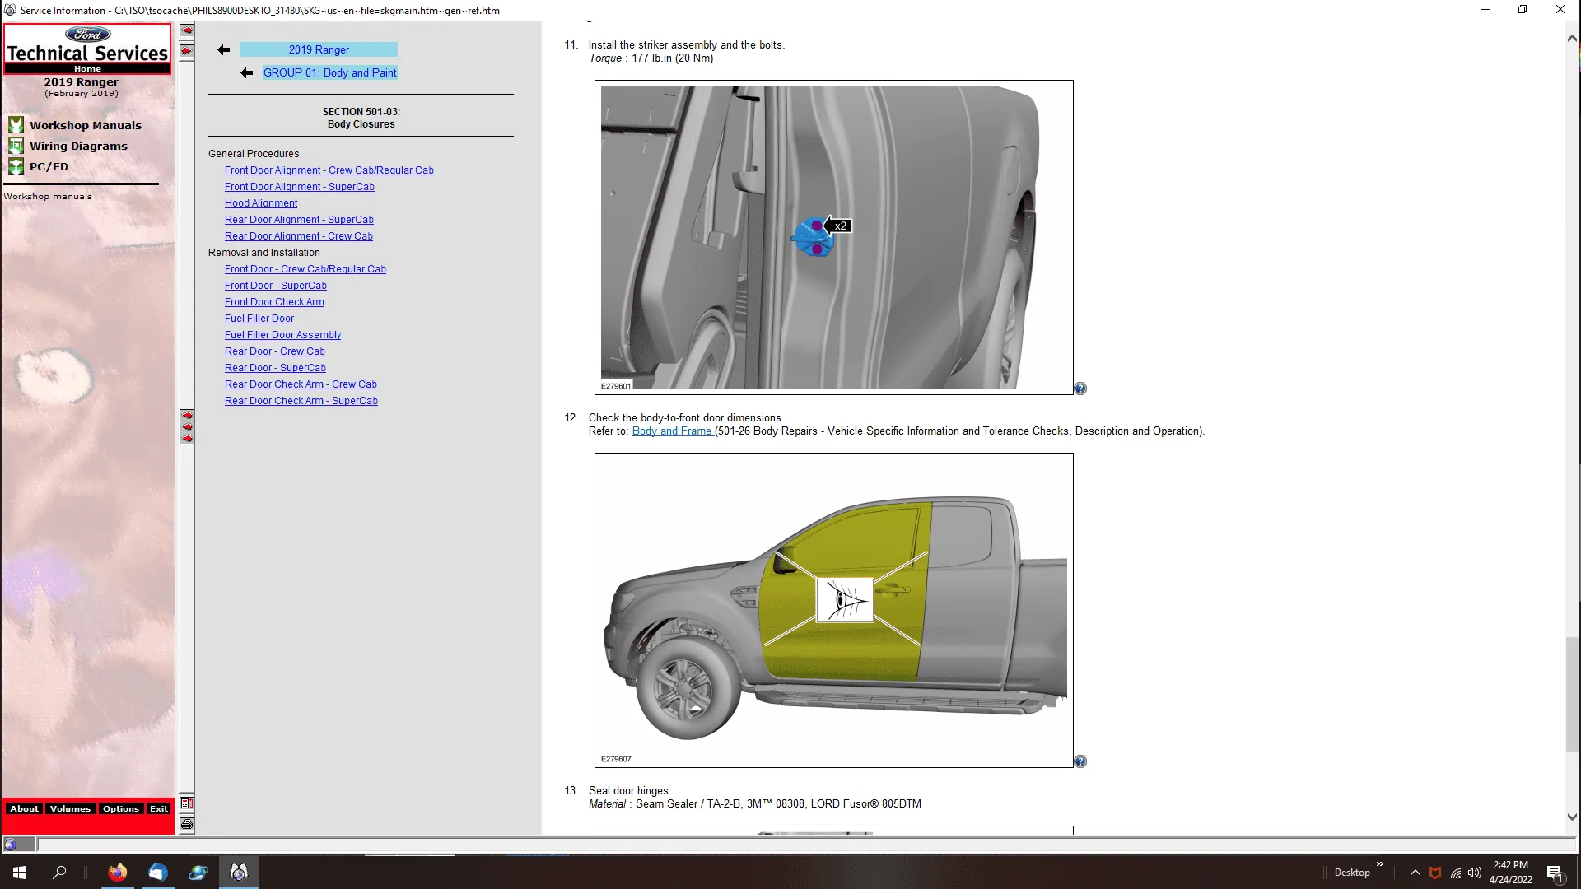The image size is (1581, 889).
Task: Click the second red arrow below the top one
Action: (187, 51)
